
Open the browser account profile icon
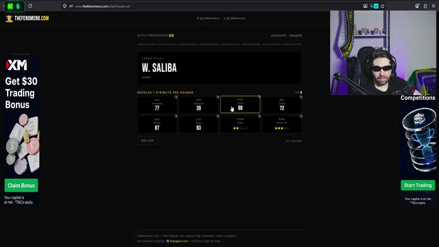click(417, 6)
